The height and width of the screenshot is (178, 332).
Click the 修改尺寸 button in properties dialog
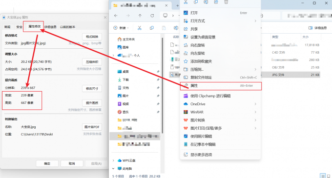tap(92, 89)
